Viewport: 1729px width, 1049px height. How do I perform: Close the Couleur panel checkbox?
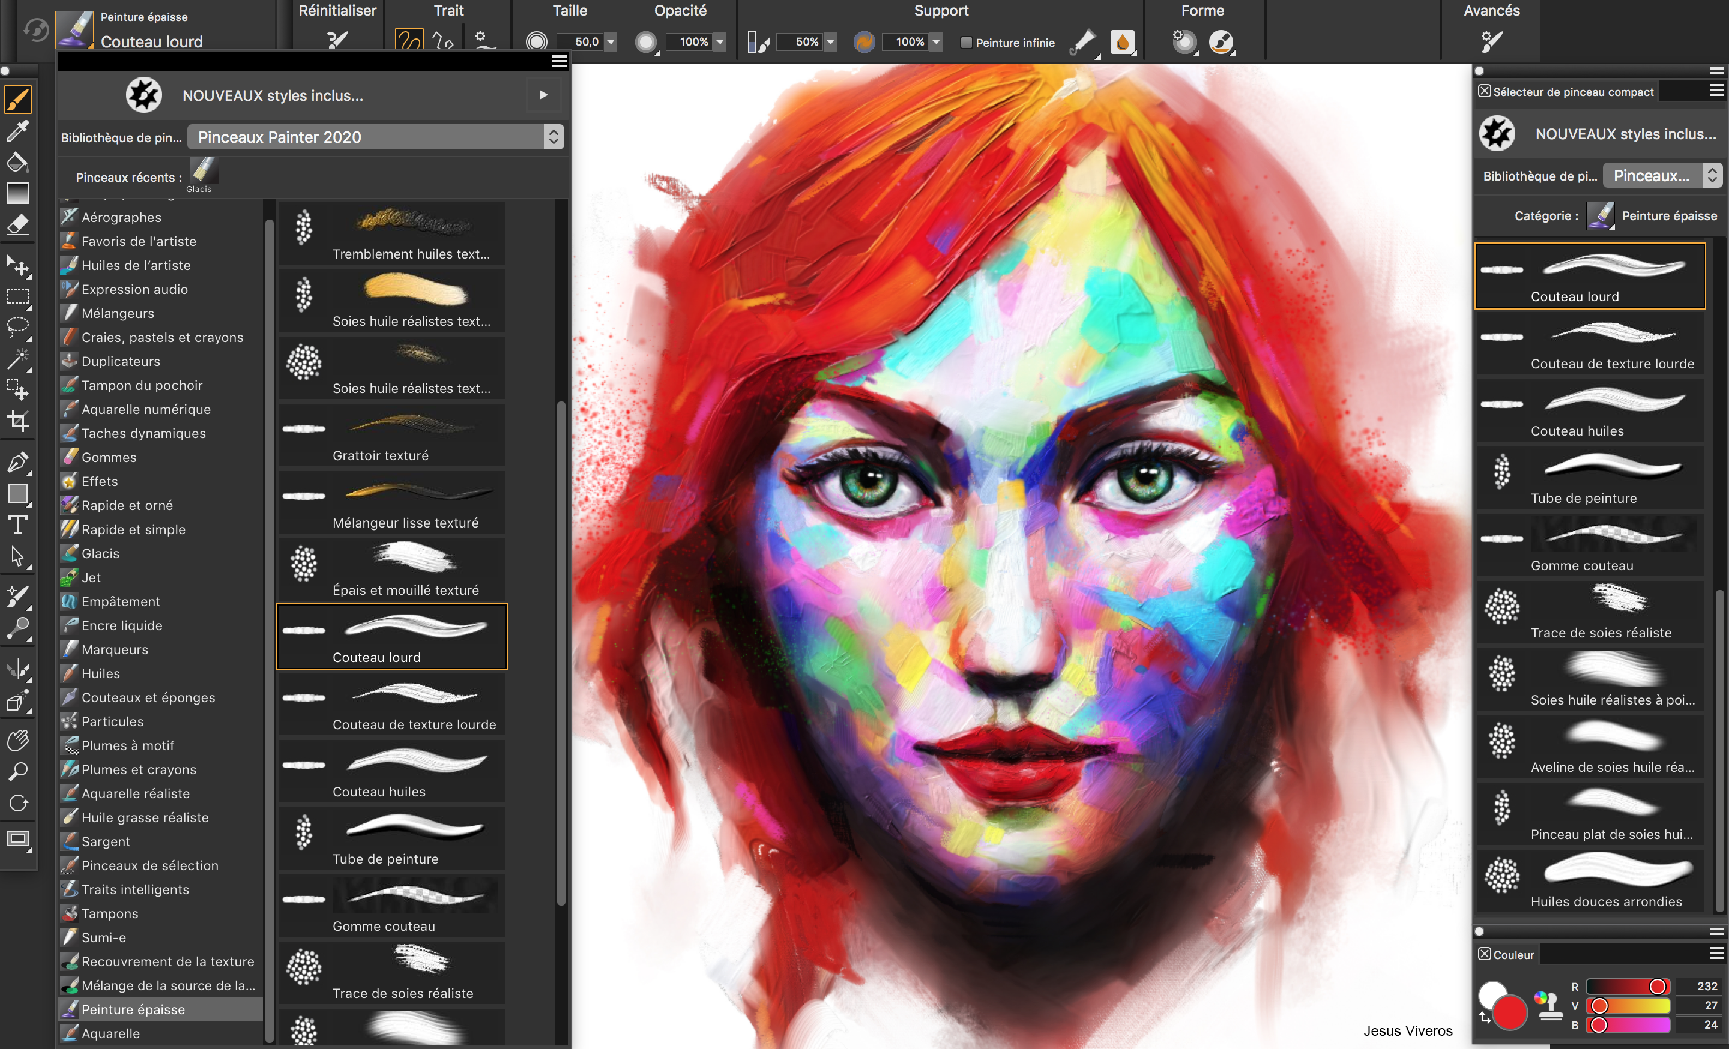[x=1485, y=954]
